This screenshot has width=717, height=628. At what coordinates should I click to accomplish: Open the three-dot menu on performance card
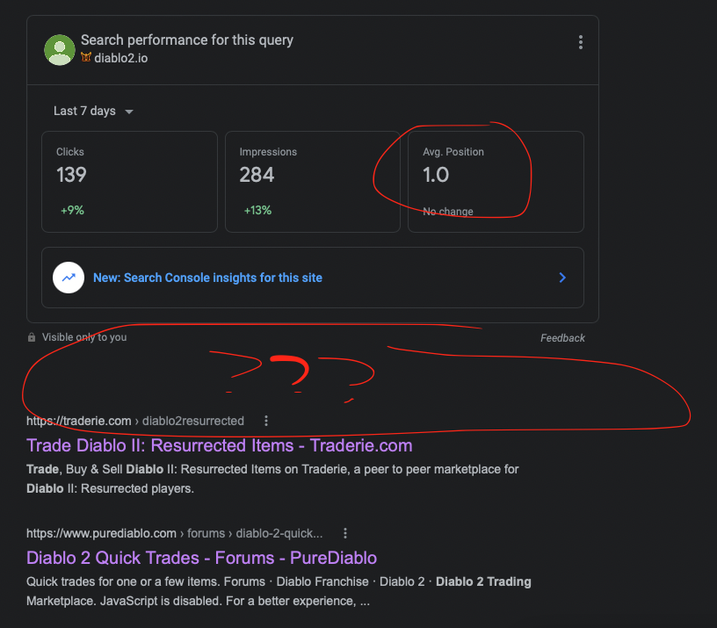(581, 41)
